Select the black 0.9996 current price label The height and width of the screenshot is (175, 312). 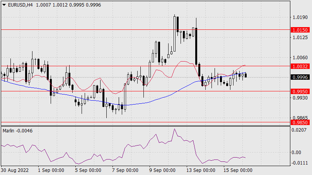[x=300, y=77]
